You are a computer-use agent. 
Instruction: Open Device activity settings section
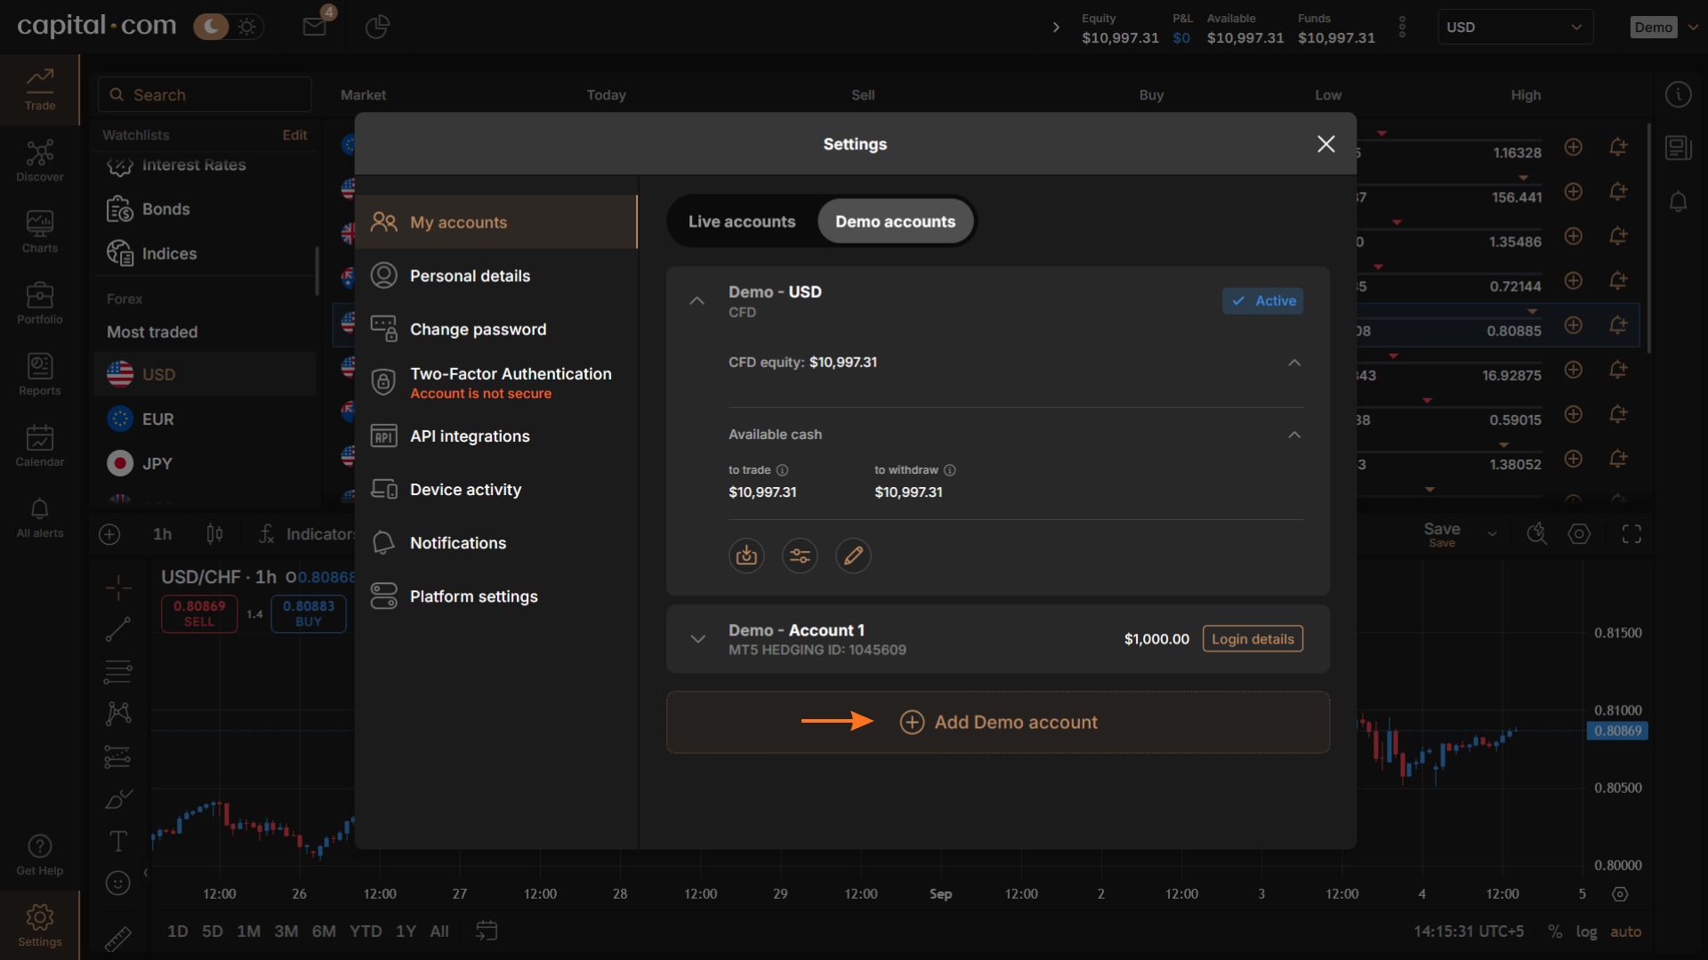coord(496,490)
